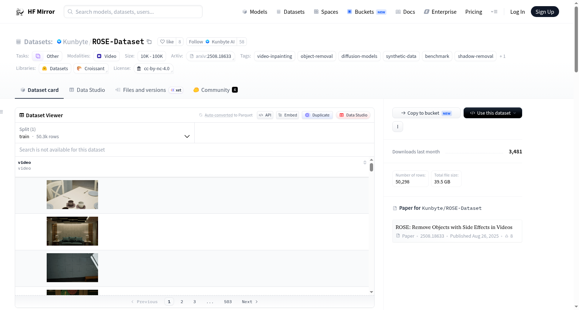Open Data Studio from viewer header
Image resolution: width=579 pixels, height=310 pixels.
(353, 115)
